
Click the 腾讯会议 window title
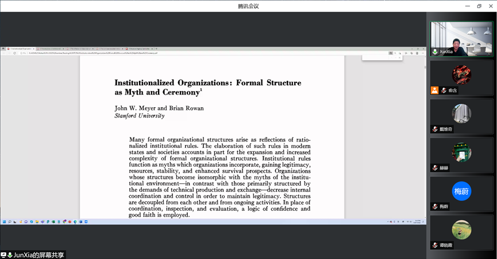pyautogui.click(x=248, y=6)
